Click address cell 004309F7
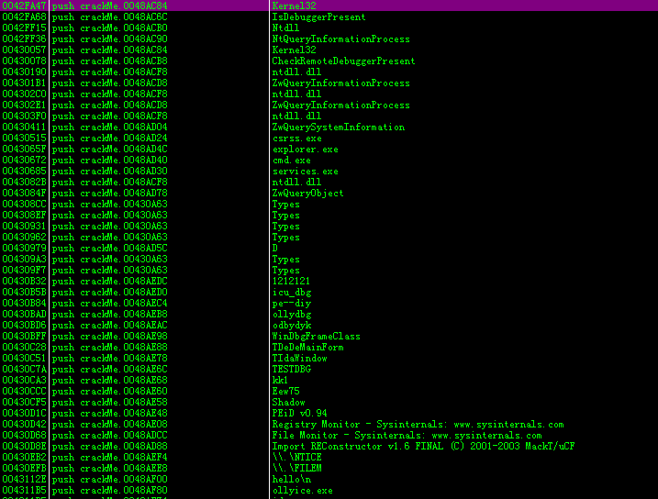Viewport: 658px width, 499px height. coord(25,270)
